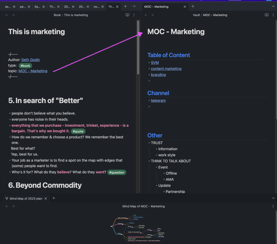Follow the content marketing link

pyautogui.click(x=166, y=69)
